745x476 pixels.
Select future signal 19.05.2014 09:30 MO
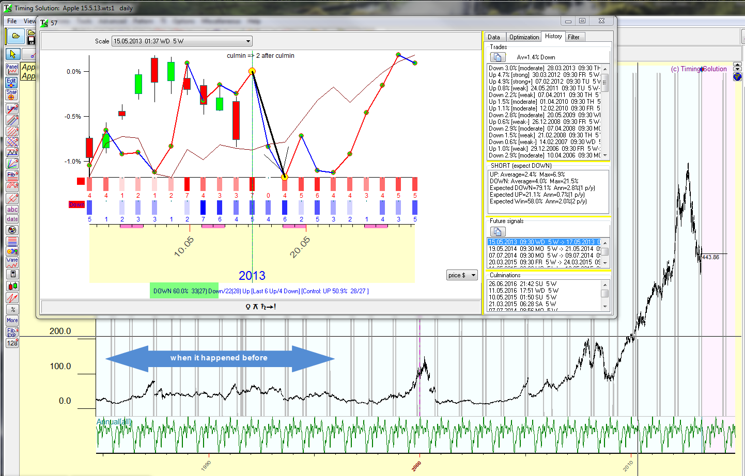click(x=544, y=249)
